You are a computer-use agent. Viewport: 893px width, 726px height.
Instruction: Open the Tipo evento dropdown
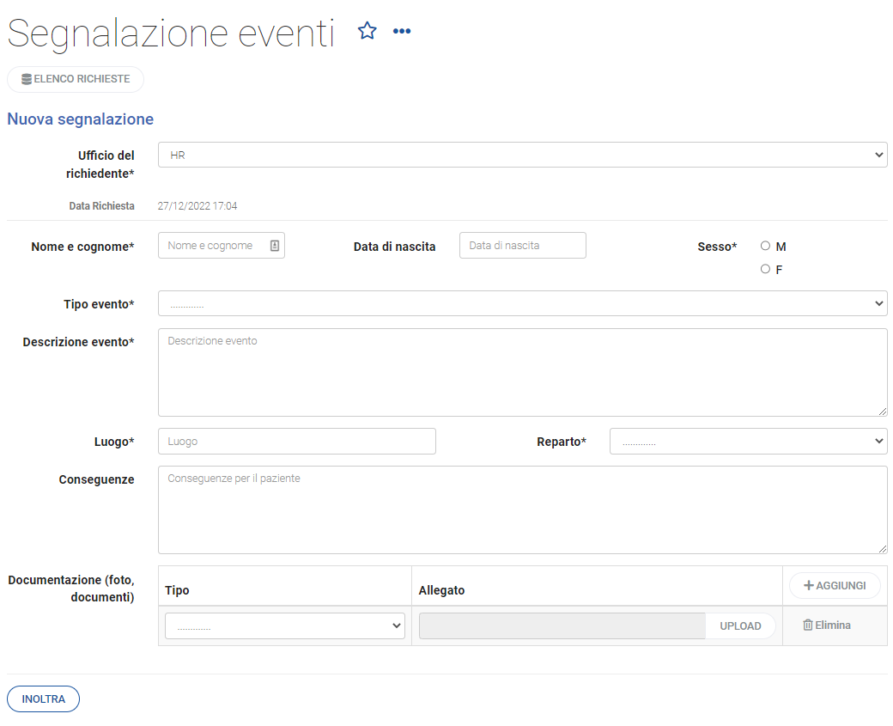click(522, 303)
